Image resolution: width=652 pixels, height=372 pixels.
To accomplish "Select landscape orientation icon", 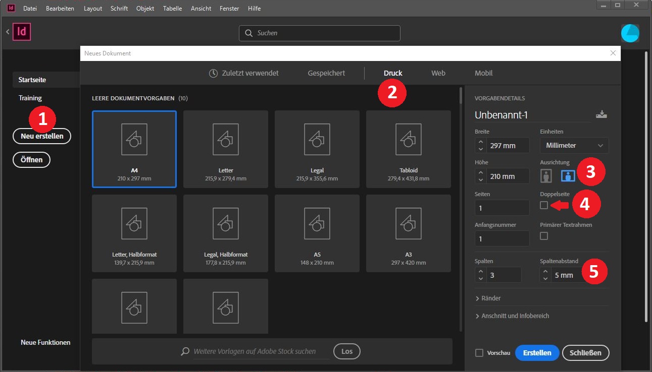I will click(568, 176).
